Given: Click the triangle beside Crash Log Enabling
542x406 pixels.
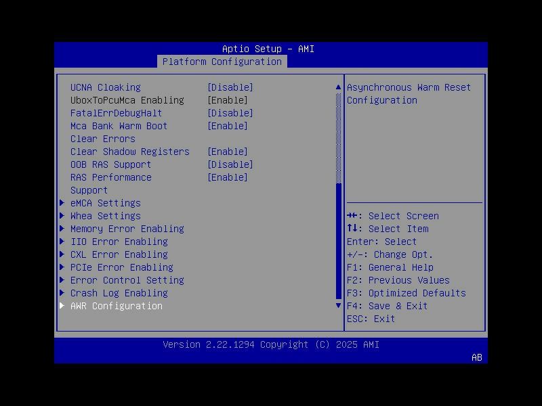Looking at the screenshot, I should click(x=62, y=293).
